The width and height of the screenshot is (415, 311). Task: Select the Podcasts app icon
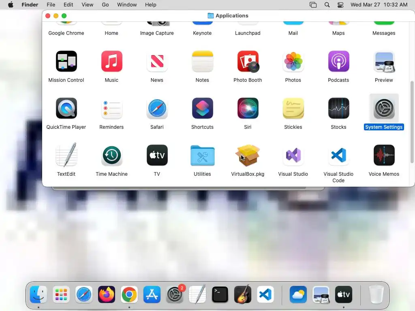pyautogui.click(x=338, y=62)
